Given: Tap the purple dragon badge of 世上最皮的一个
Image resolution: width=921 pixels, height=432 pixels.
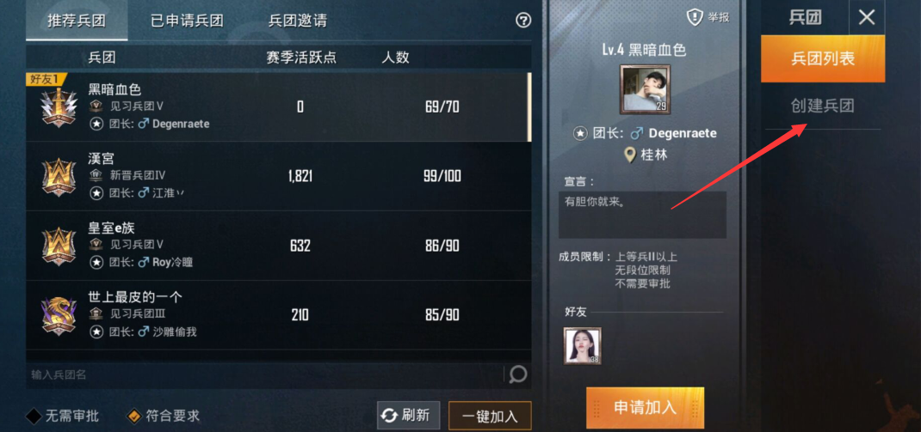Looking at the screenshot, I should (59, 315).
